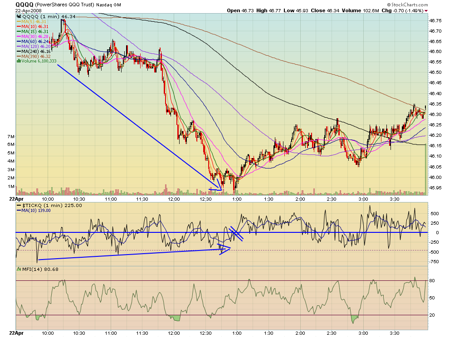Click the 46.60 price axis label
The width and height of the screenshot is (449, 337).
pyautogui.click(x=435, y=52)
